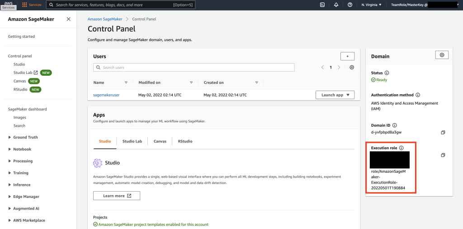Image resolution: width=463 pixels, height=229 pixels.
Task: Show the Status info tooltip icon
Action: (x=387, y=73)
